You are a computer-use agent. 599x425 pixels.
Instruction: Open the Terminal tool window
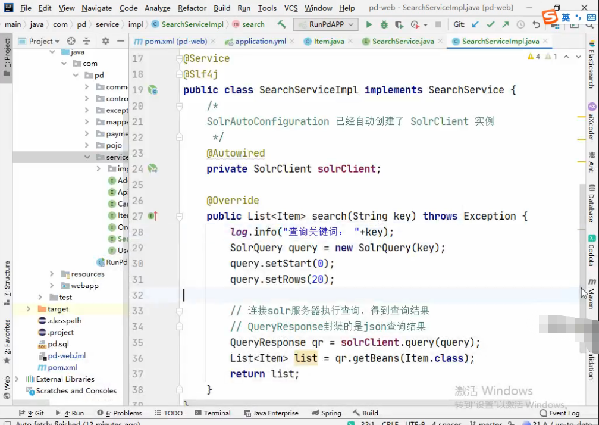coord(213,413)
